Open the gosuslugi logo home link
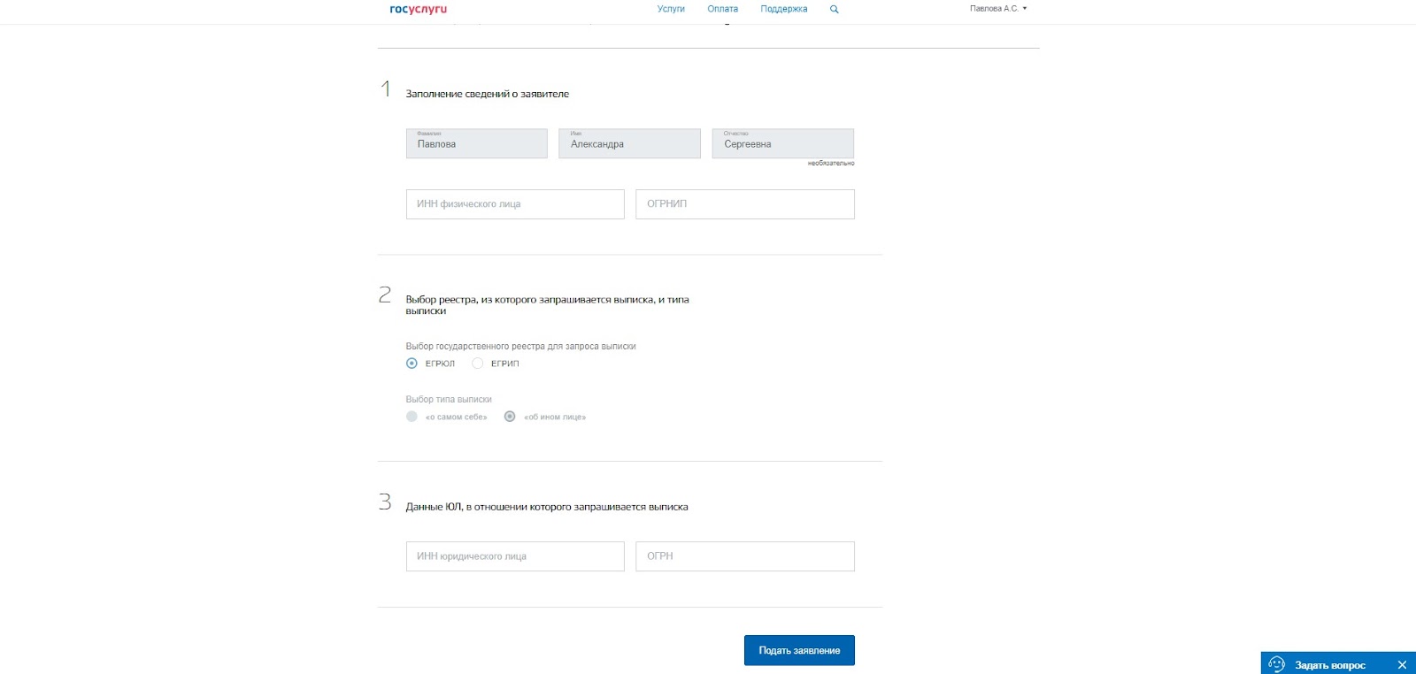The height and width of the screenshot is (674, 1416). 419,9
